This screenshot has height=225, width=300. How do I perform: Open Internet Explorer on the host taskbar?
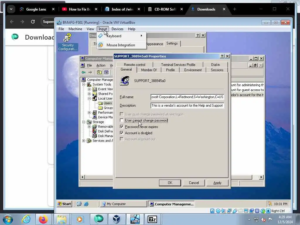pos(26,219)
